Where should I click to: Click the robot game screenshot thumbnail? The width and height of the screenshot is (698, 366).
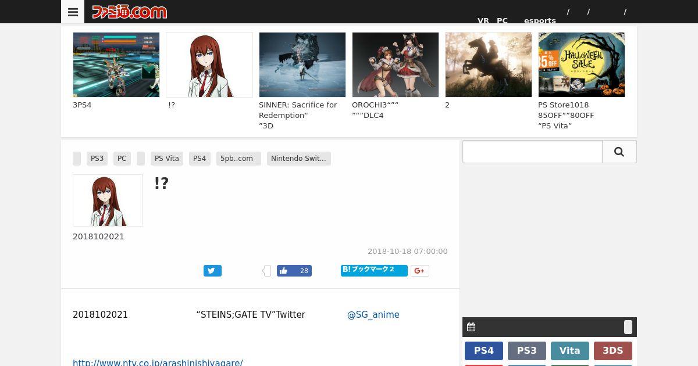point(116,64)
